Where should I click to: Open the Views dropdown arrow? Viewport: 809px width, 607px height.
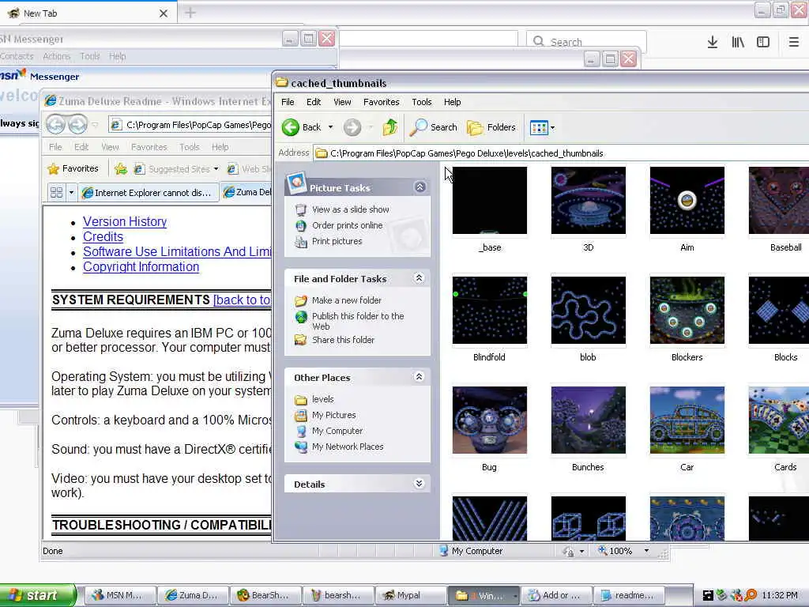pos(552,127)
